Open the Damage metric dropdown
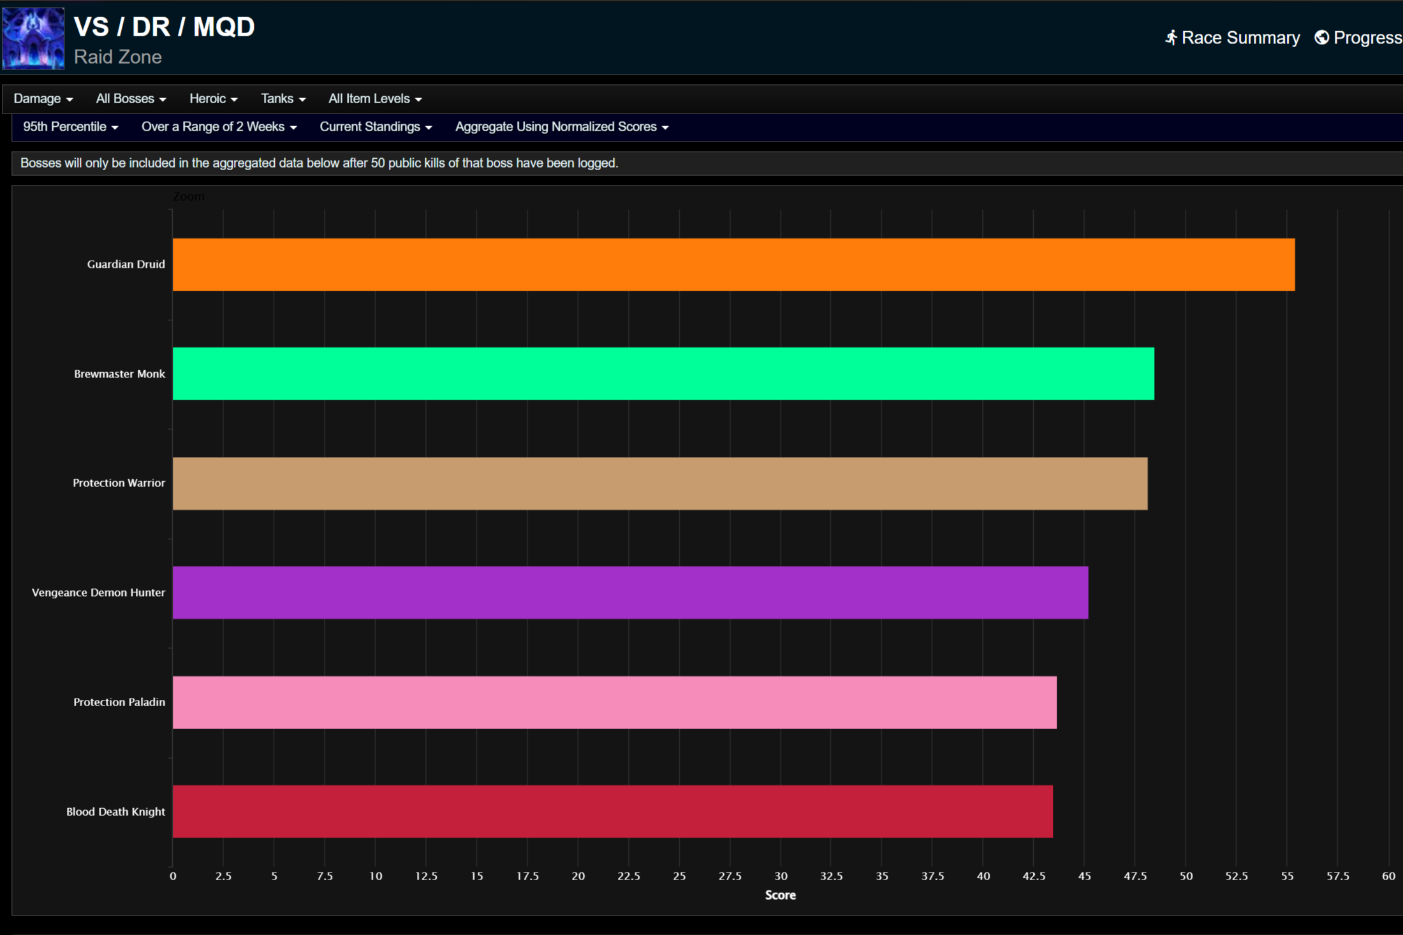 43,99
